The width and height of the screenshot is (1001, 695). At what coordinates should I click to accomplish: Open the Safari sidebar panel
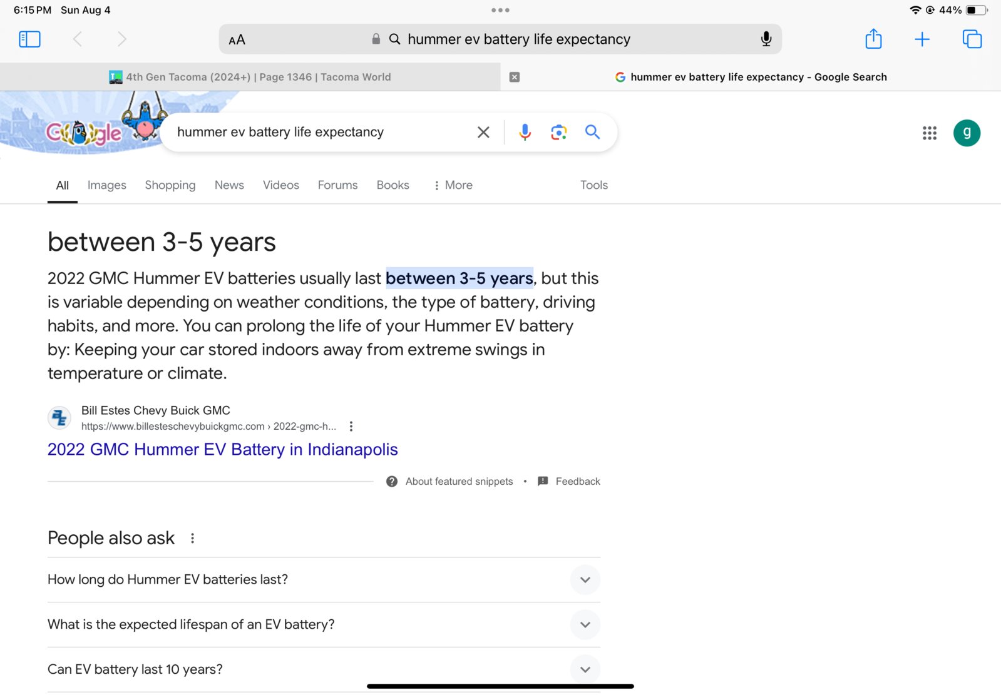point(29,39)
